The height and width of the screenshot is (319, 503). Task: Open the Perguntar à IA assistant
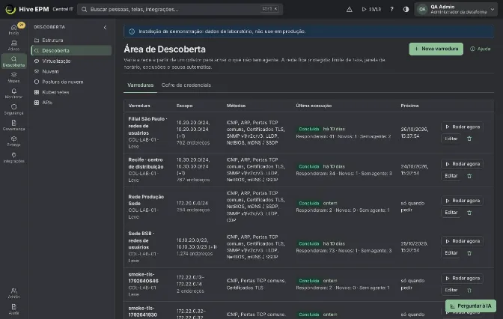471,306
